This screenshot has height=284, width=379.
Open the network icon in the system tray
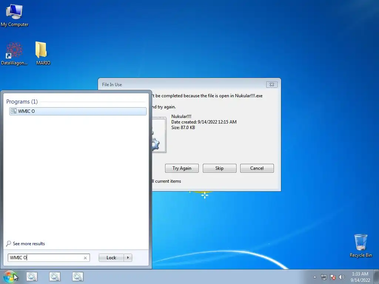click(323, 277)
